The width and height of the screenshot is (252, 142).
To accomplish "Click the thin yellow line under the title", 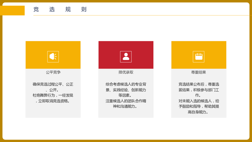I will (x=143, y=15).
